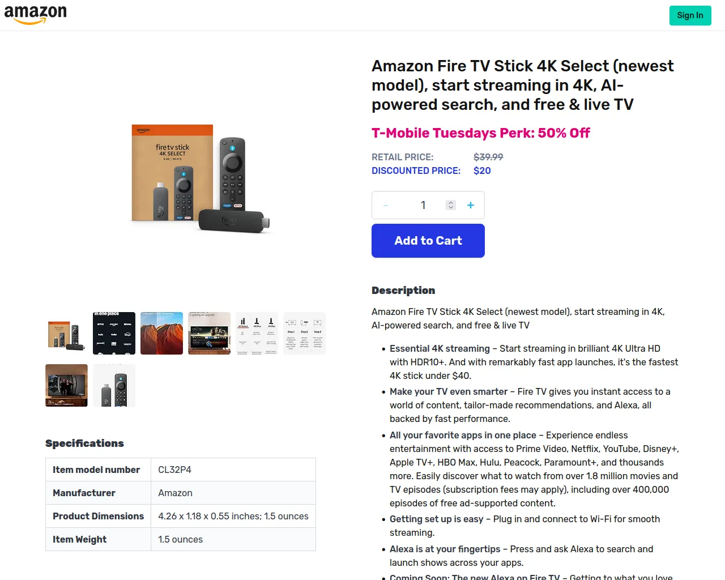The height and width of the screenshot is (580, 725).
Task: Click the CL32P4 model number cell
Action: click(x=233, y=470)
